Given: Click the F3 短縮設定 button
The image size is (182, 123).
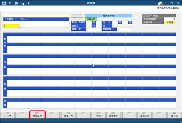Looking at the screenshot, I should coord(38,115).
